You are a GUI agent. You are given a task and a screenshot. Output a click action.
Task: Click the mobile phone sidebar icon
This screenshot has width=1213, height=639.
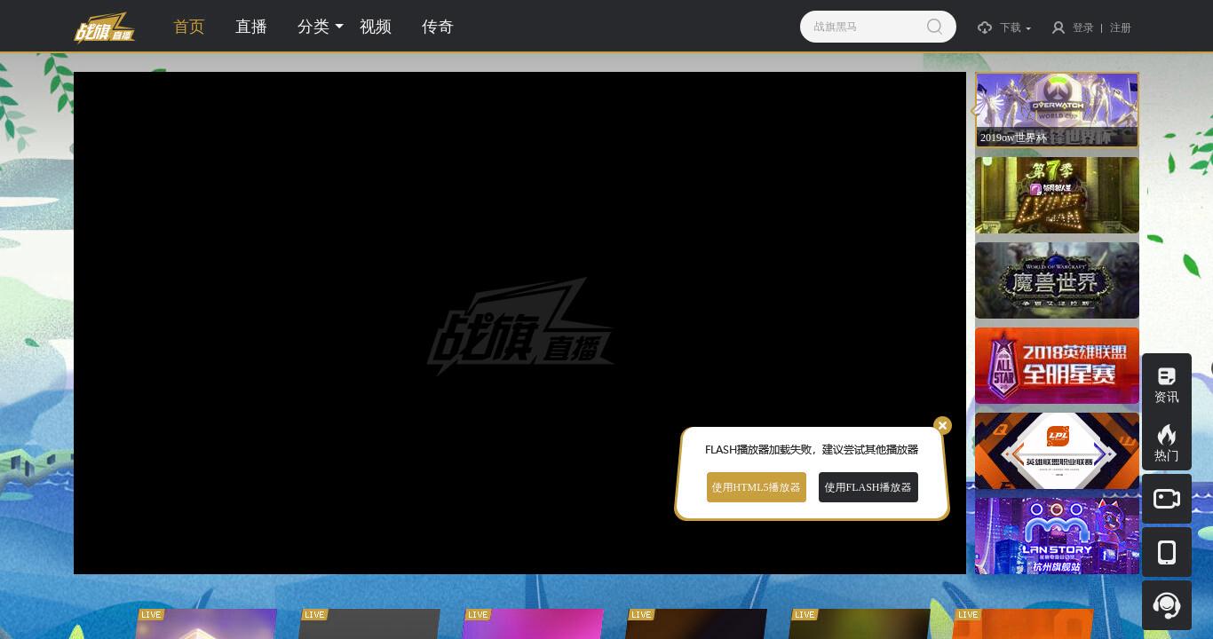tap(1167, 552)
